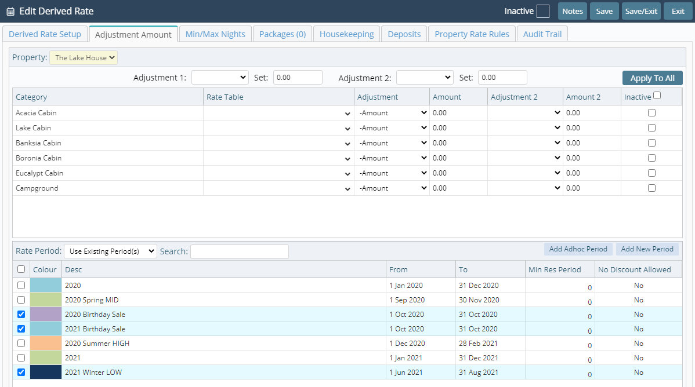The width and height of the screenshot is (695, 387).
Task: Tick the Inactive checkbox for Acacia Cabin
Action: tap(651, 113)
